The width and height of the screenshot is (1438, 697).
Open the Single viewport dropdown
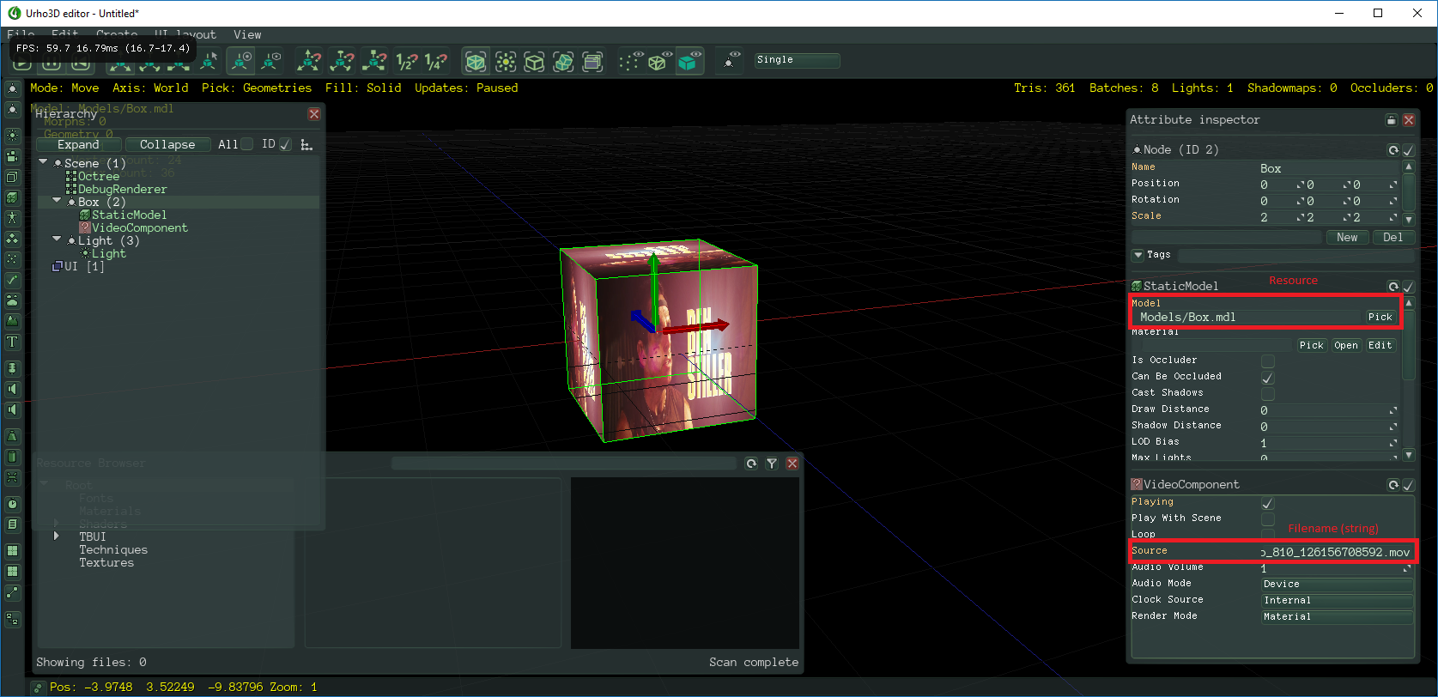797,60
